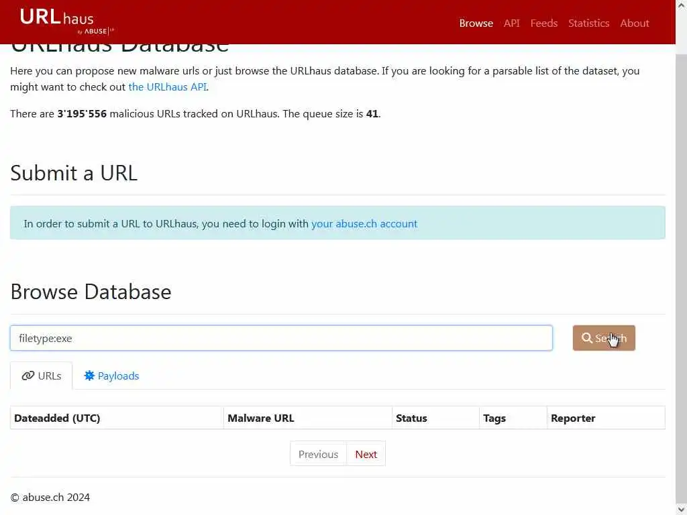Click the Malware URL column header
Screen dimensions: 687x515
pos(307,418)
